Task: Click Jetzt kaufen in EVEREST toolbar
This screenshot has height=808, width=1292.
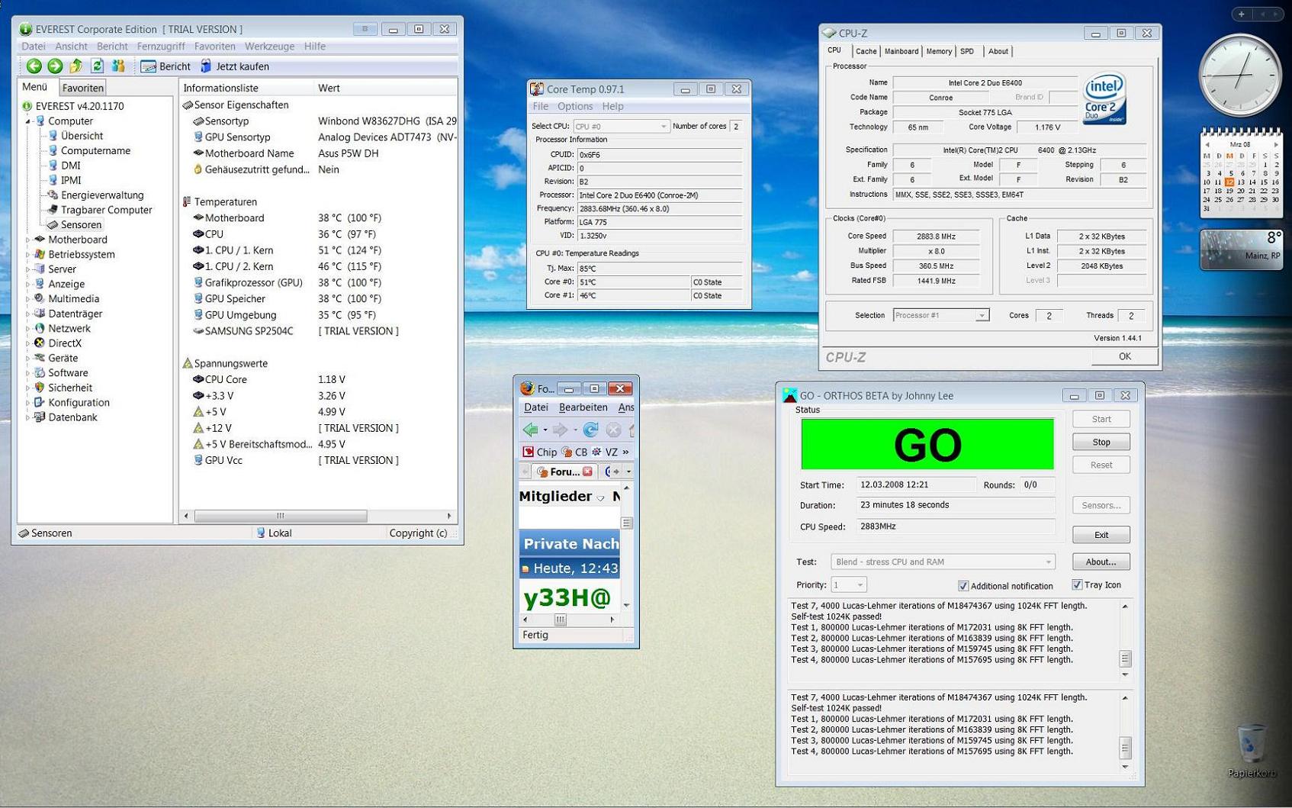Action: click(x=234, y=66)
